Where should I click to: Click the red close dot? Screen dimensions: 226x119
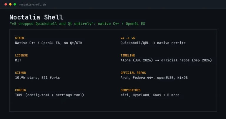(6, 4)
